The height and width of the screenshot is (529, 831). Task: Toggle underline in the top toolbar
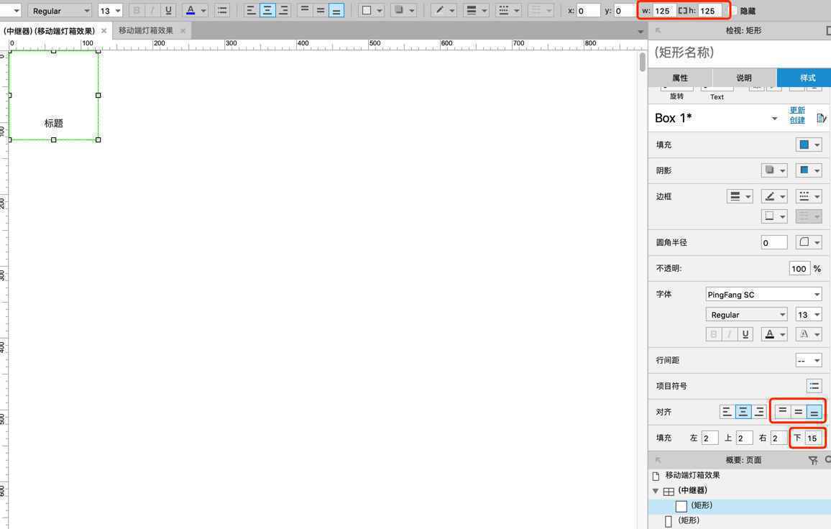pos(168,10)
